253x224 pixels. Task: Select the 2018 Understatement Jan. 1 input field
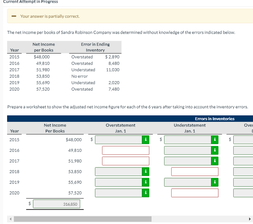coord(195,172)
